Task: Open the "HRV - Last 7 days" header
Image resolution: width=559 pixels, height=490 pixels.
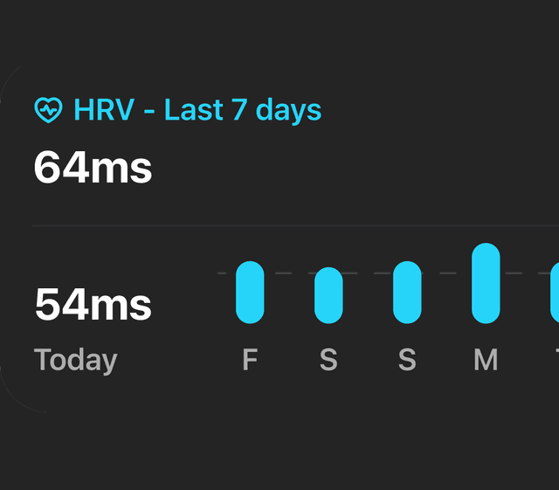Action: [x=197, y=110]
